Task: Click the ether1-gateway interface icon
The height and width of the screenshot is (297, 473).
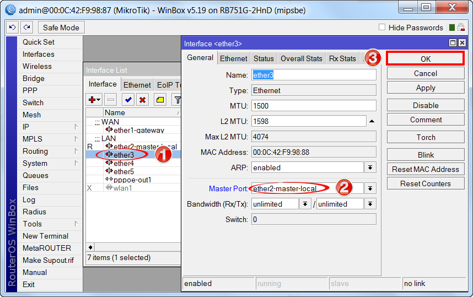Action: pos(109,129)
